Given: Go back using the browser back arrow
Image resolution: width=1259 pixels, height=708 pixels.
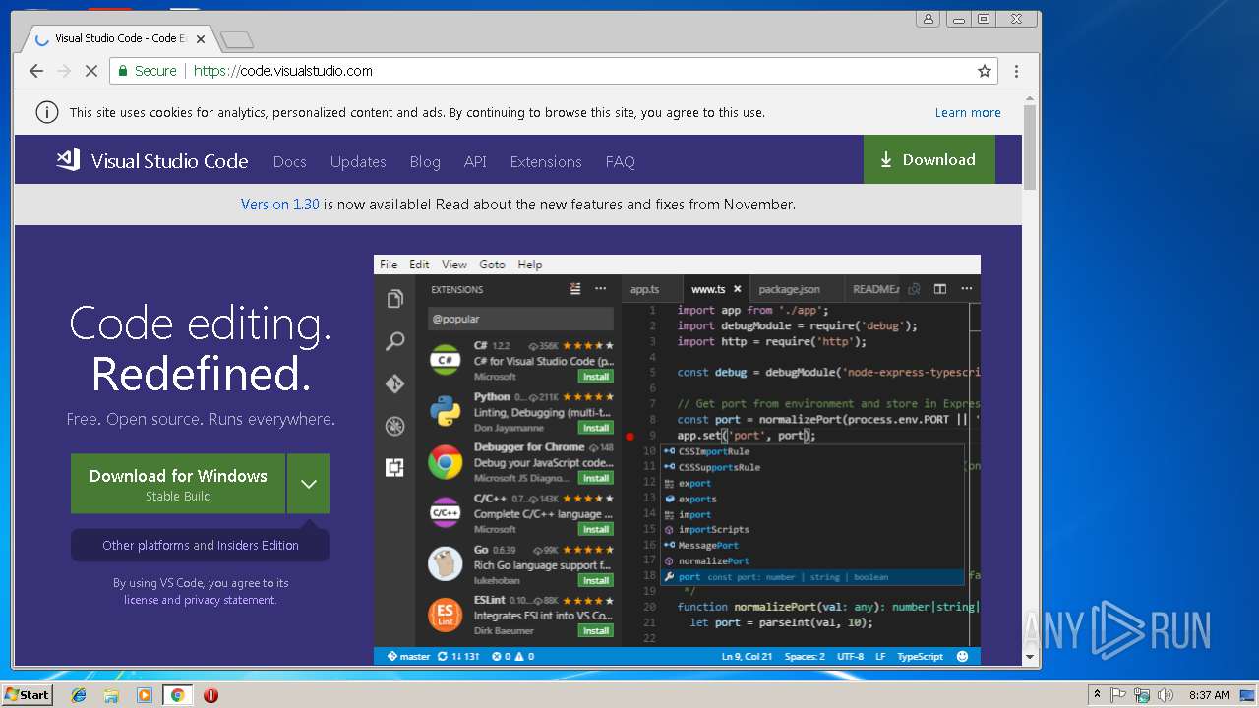Looking at the screenshot, I should (36, 71).
